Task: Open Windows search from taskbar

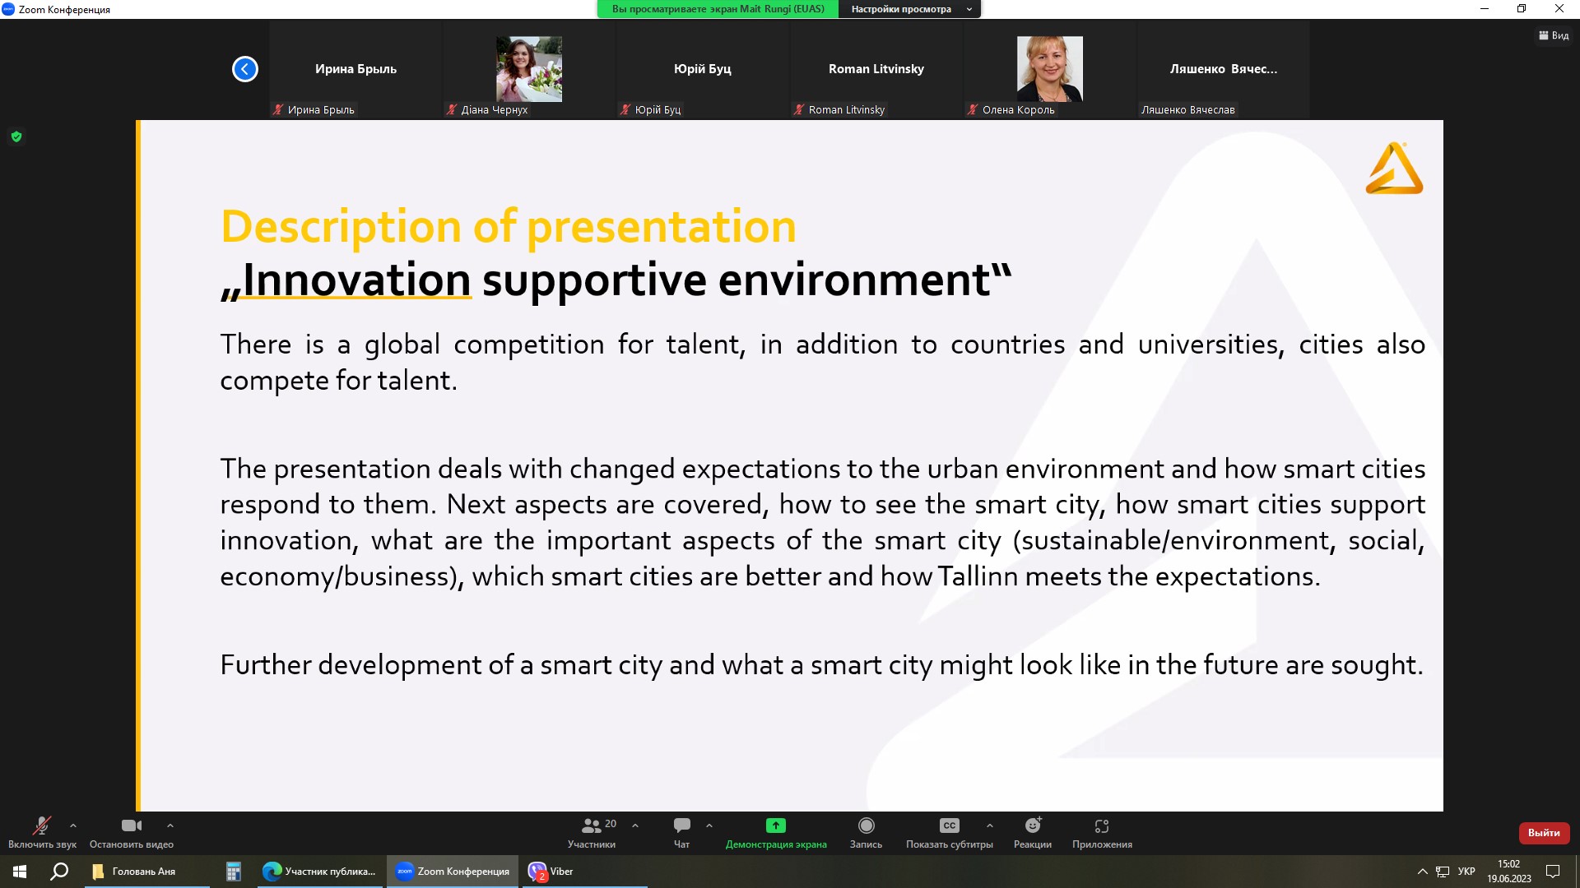Action: click(59, 872)
